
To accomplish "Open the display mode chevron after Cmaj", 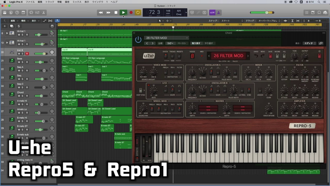I will 186,12.
